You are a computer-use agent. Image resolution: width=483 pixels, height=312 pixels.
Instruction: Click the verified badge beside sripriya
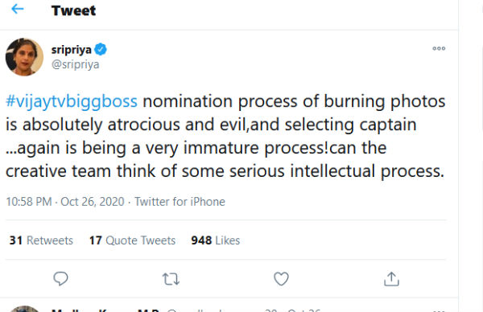(x=101, y=49)
